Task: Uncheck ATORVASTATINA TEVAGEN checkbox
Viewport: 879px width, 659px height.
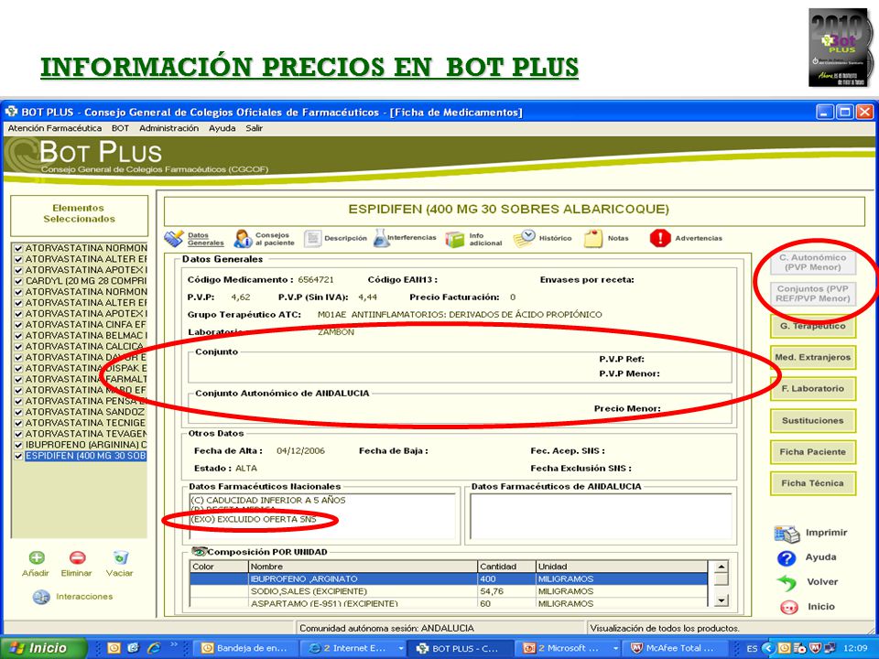Action: (18, 434)
